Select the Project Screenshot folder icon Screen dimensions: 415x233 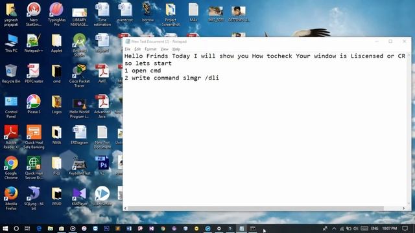coord(171,14)
